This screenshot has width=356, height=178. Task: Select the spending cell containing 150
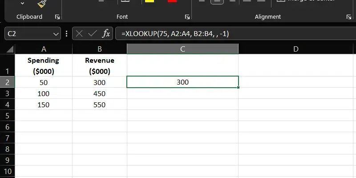click(44, 105)
